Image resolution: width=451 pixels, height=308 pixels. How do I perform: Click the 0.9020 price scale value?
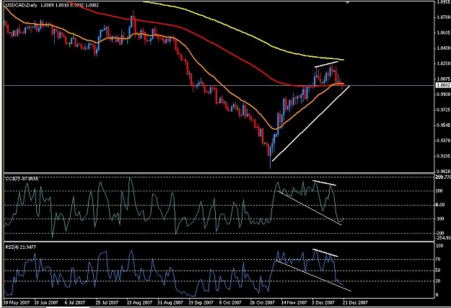click(x=444, y=171)
